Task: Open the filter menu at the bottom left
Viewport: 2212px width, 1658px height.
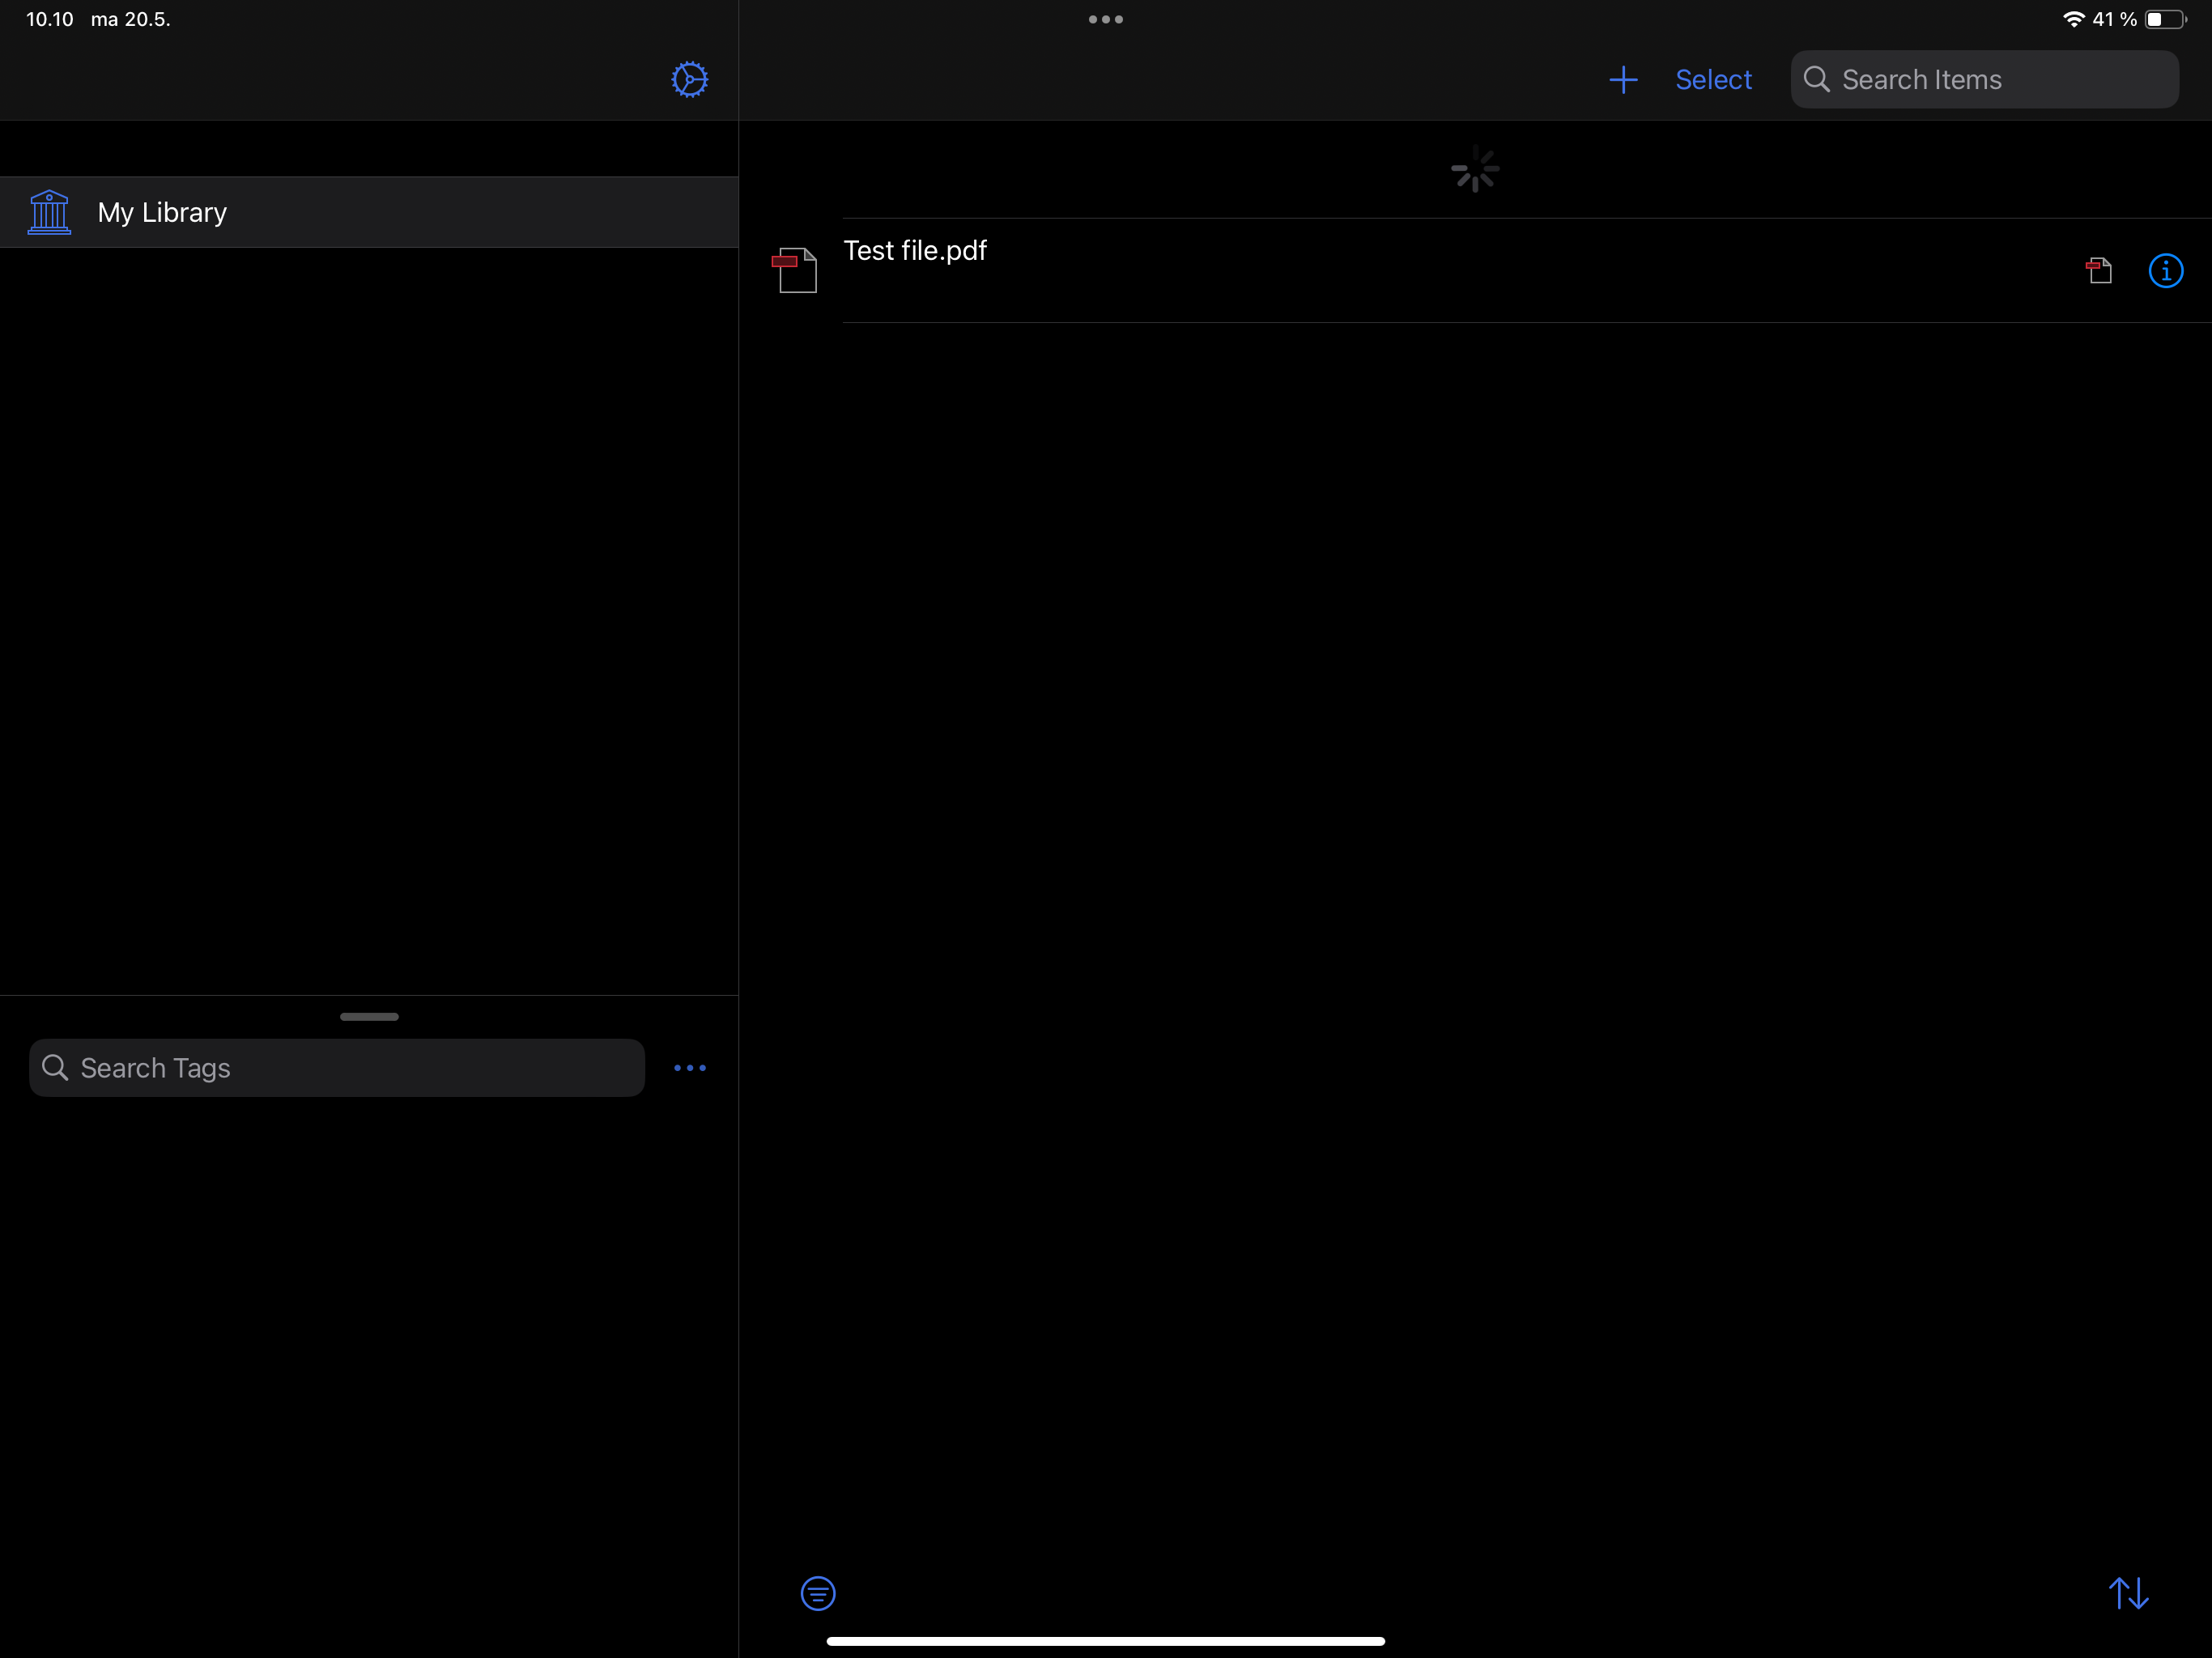Action: pos(818,1593)
